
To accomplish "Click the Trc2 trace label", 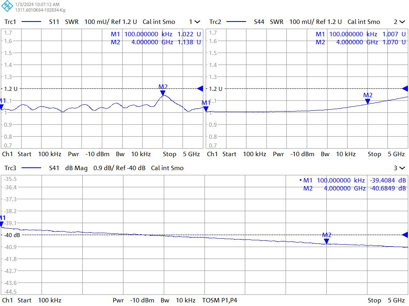I will pyautogui.click(x=215, y=22).
